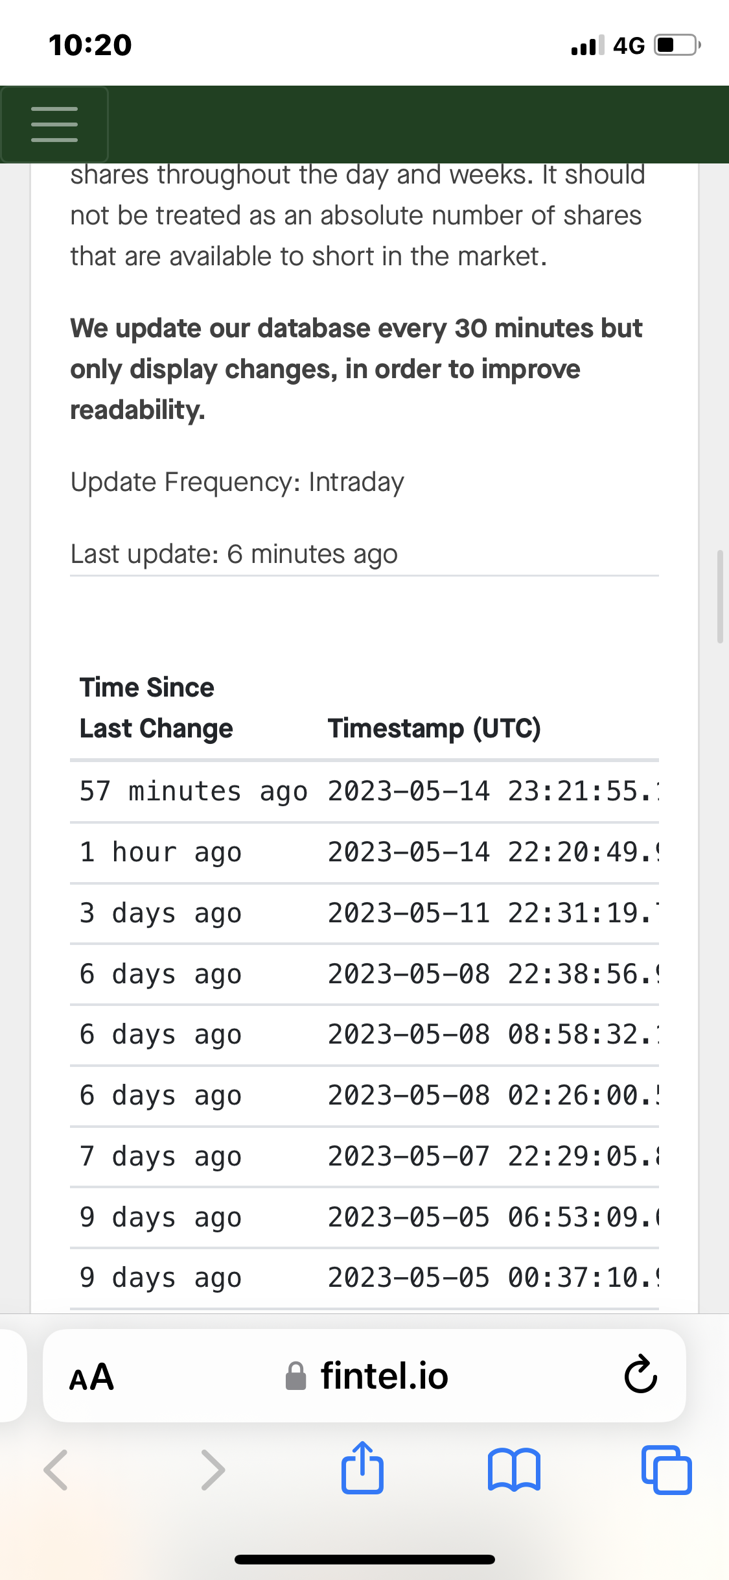The width and height of the screenshot is (729, 1580).
Task: Tap the 10:20 clock in status bar
Action: [x=90, y=45]
